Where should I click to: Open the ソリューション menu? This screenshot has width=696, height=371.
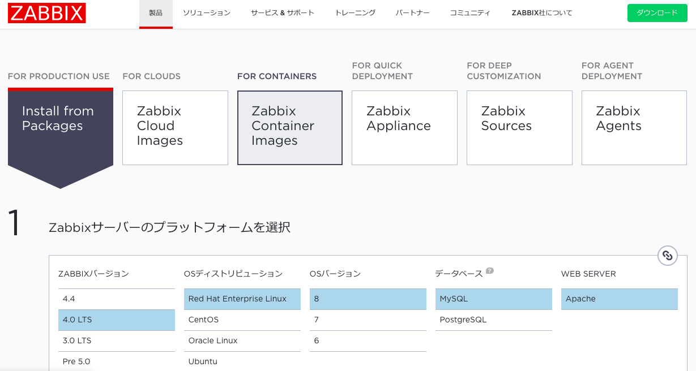coord(206,13)
